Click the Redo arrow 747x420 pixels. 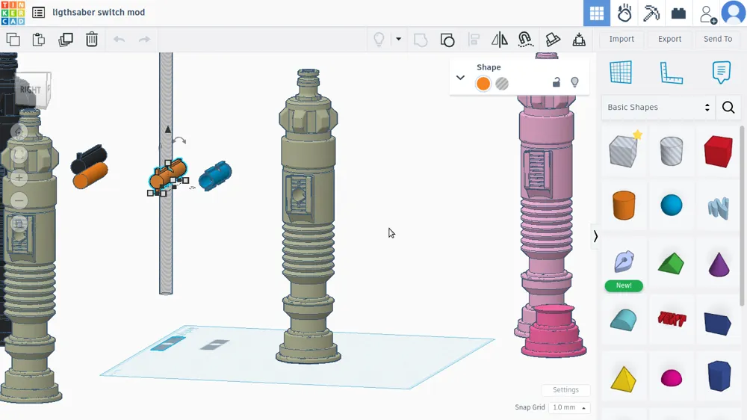[x=144, y=40]
